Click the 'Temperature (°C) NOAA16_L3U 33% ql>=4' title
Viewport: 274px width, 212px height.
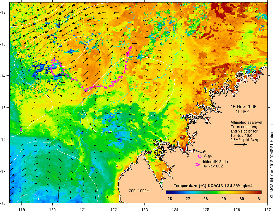click(213, 186)
